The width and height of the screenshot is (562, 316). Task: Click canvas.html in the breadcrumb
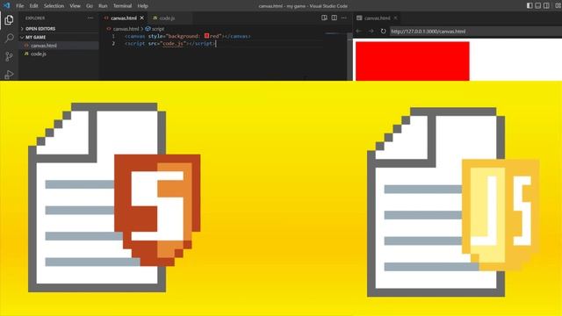pos(126,29)
